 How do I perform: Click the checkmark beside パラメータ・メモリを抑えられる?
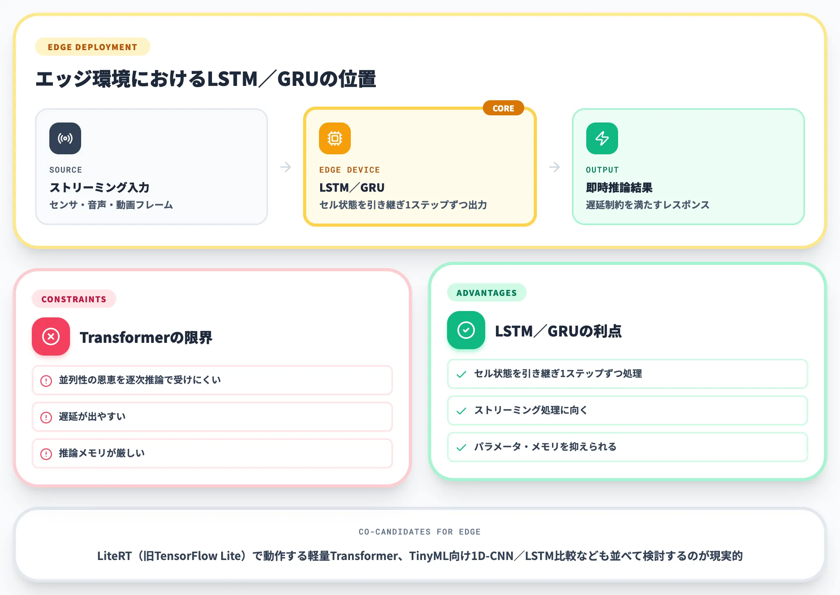pos(461,447)
